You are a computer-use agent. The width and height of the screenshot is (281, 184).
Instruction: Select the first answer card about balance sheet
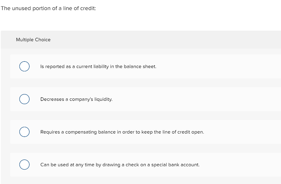pos(145,66)
